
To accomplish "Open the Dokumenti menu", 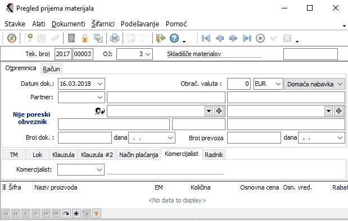I will [69, 24].
